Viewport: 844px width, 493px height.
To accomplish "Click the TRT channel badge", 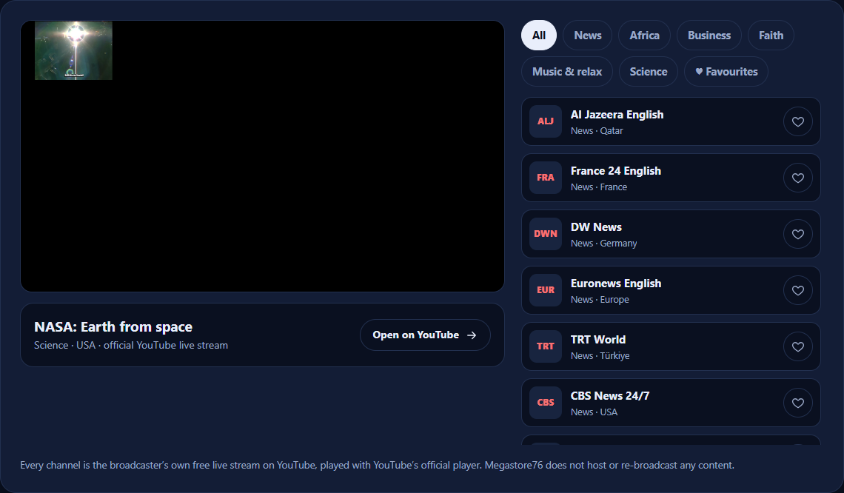I will [x=545, y=346].
